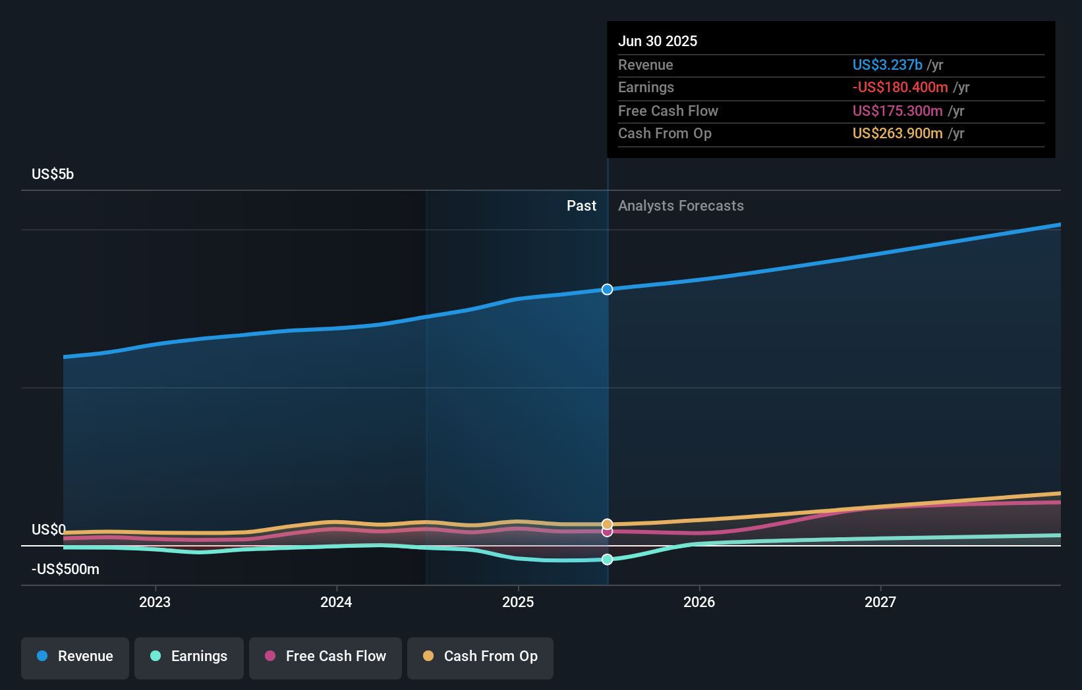Screen dimensions: 1082x690
Task: Click the 2025 x-axis label
Action: (518, 602)
